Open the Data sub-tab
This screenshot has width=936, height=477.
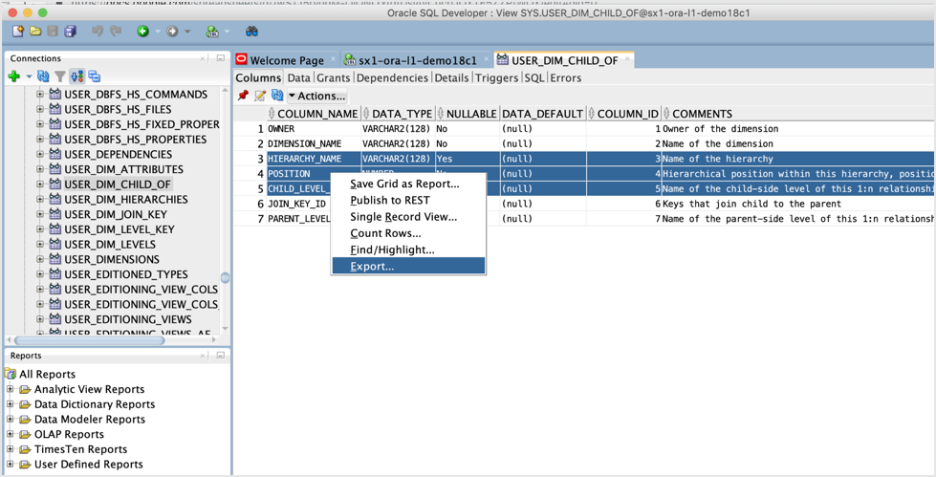tap(299, 77)
